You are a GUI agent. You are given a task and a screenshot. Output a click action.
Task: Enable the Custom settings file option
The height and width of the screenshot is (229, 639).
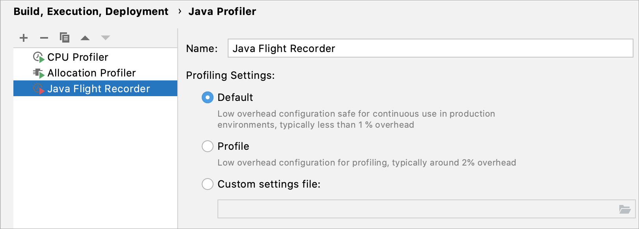pos(208,184)
